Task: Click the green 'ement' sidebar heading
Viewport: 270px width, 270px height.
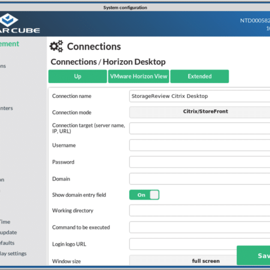Action: click(10, 44)
